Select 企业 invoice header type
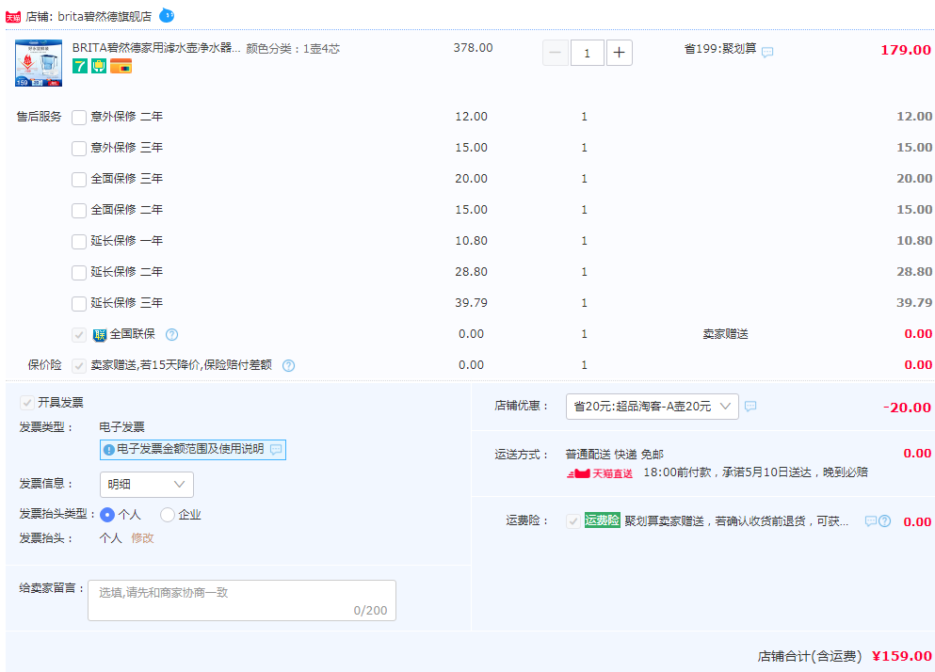935x672 pixels. (x=168, y=515)
